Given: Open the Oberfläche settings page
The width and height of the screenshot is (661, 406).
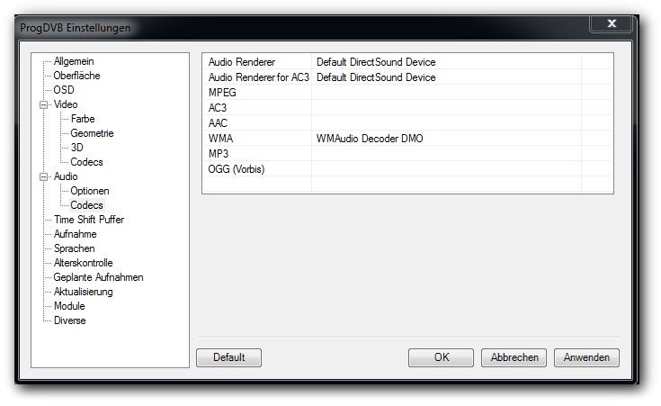Looking at the screenshot, I should click(76, 76).
